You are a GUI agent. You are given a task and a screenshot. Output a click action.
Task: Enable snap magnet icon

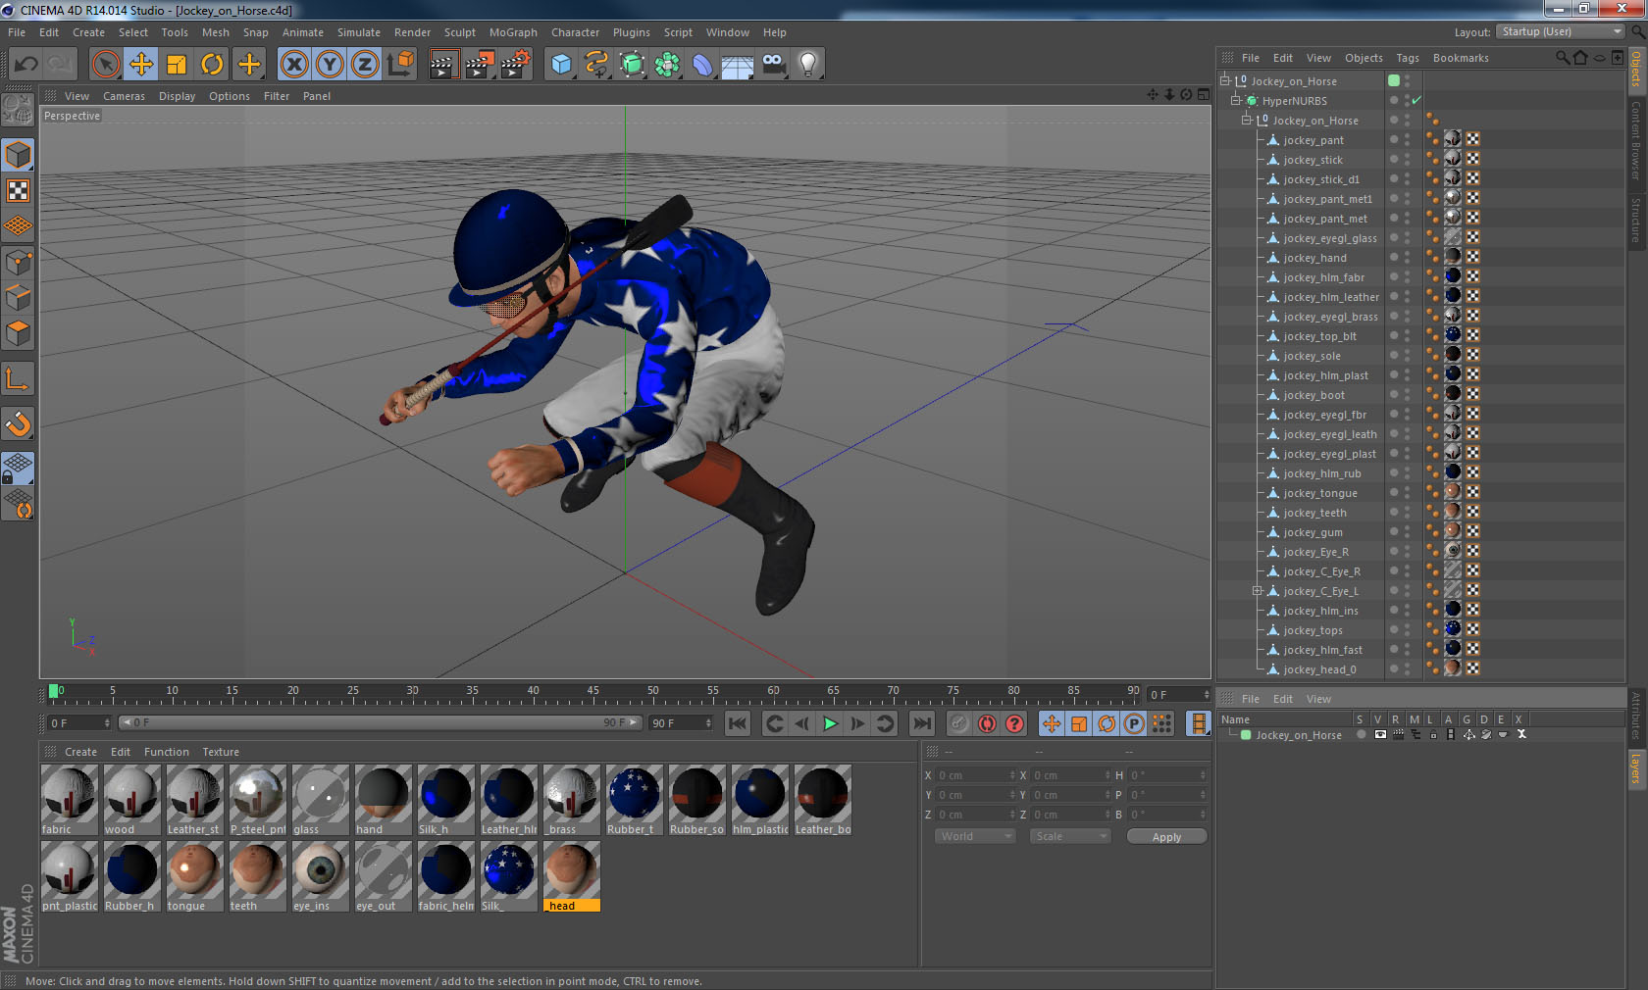19,423
